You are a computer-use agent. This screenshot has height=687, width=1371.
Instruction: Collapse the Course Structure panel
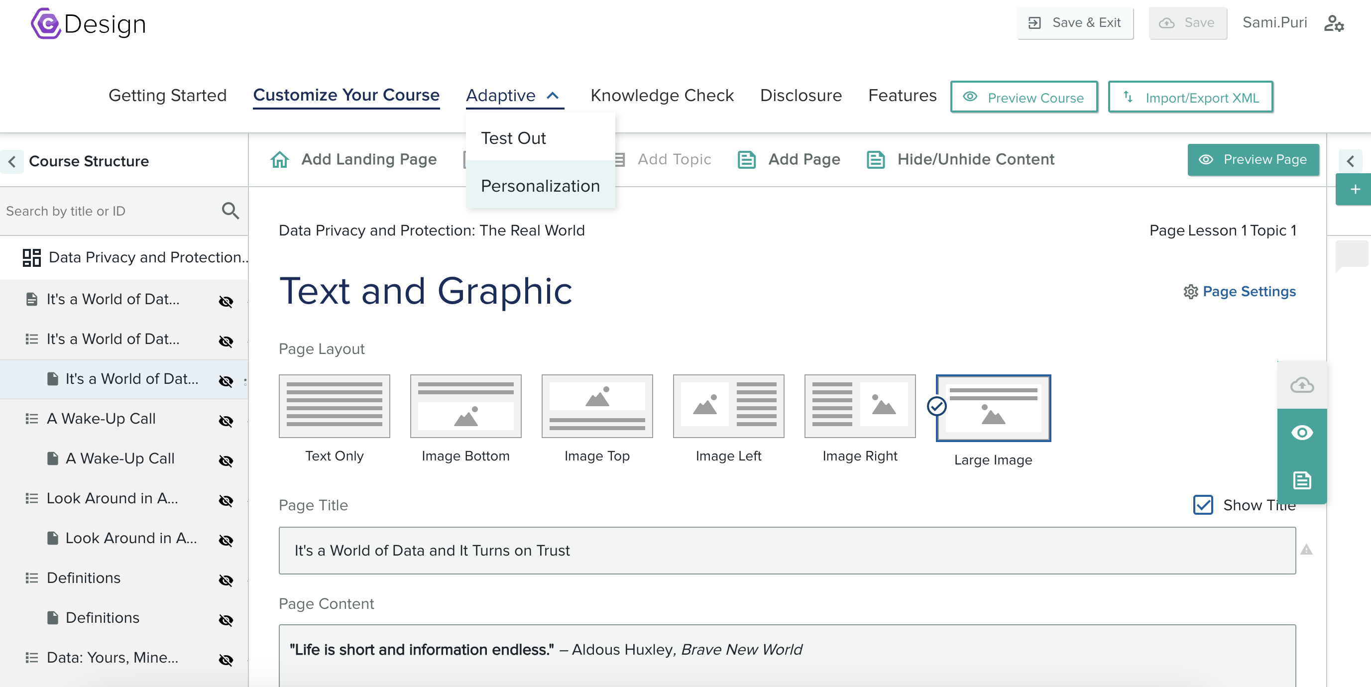[x=12, y=162]
